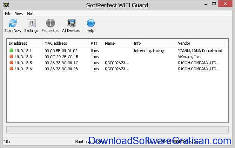The image size is (235, 148).
Task: Sort by RTT column header
Action: click(x=94, y=43)
